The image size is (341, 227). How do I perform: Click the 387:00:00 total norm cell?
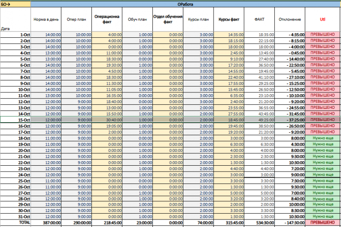click(46, 223)
